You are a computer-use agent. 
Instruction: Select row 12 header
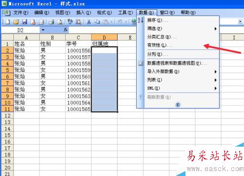click(x=7, y=116)
